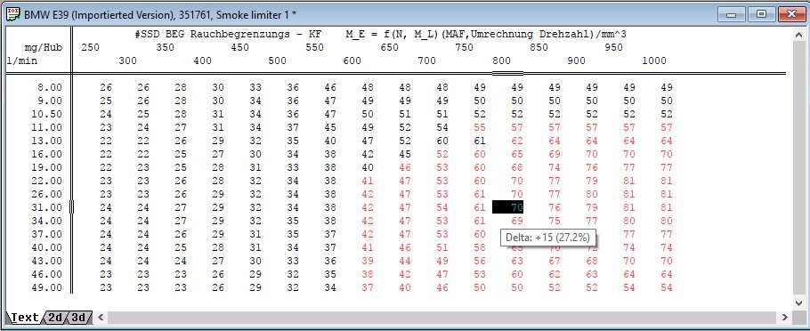Select value 81 at row 22.00, column 950
This screenshot has height=331, width=810.
pos(628,181)
